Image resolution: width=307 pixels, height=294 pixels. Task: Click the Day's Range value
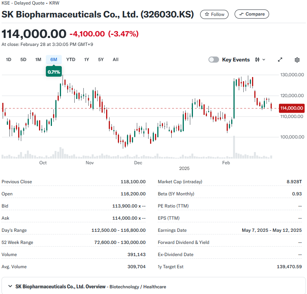tap(119, 230)
